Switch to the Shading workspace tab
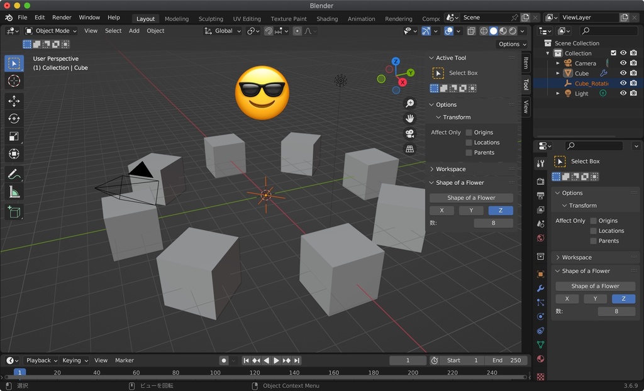 click(x=327, y=18)
